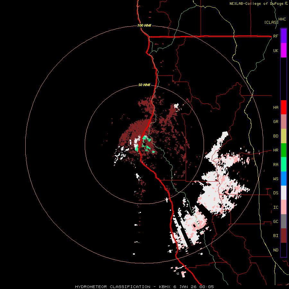Screen dimensions: 289x289
Task: Click the NEXLAB-College of DuPage credit text
Action: point(257,4)
